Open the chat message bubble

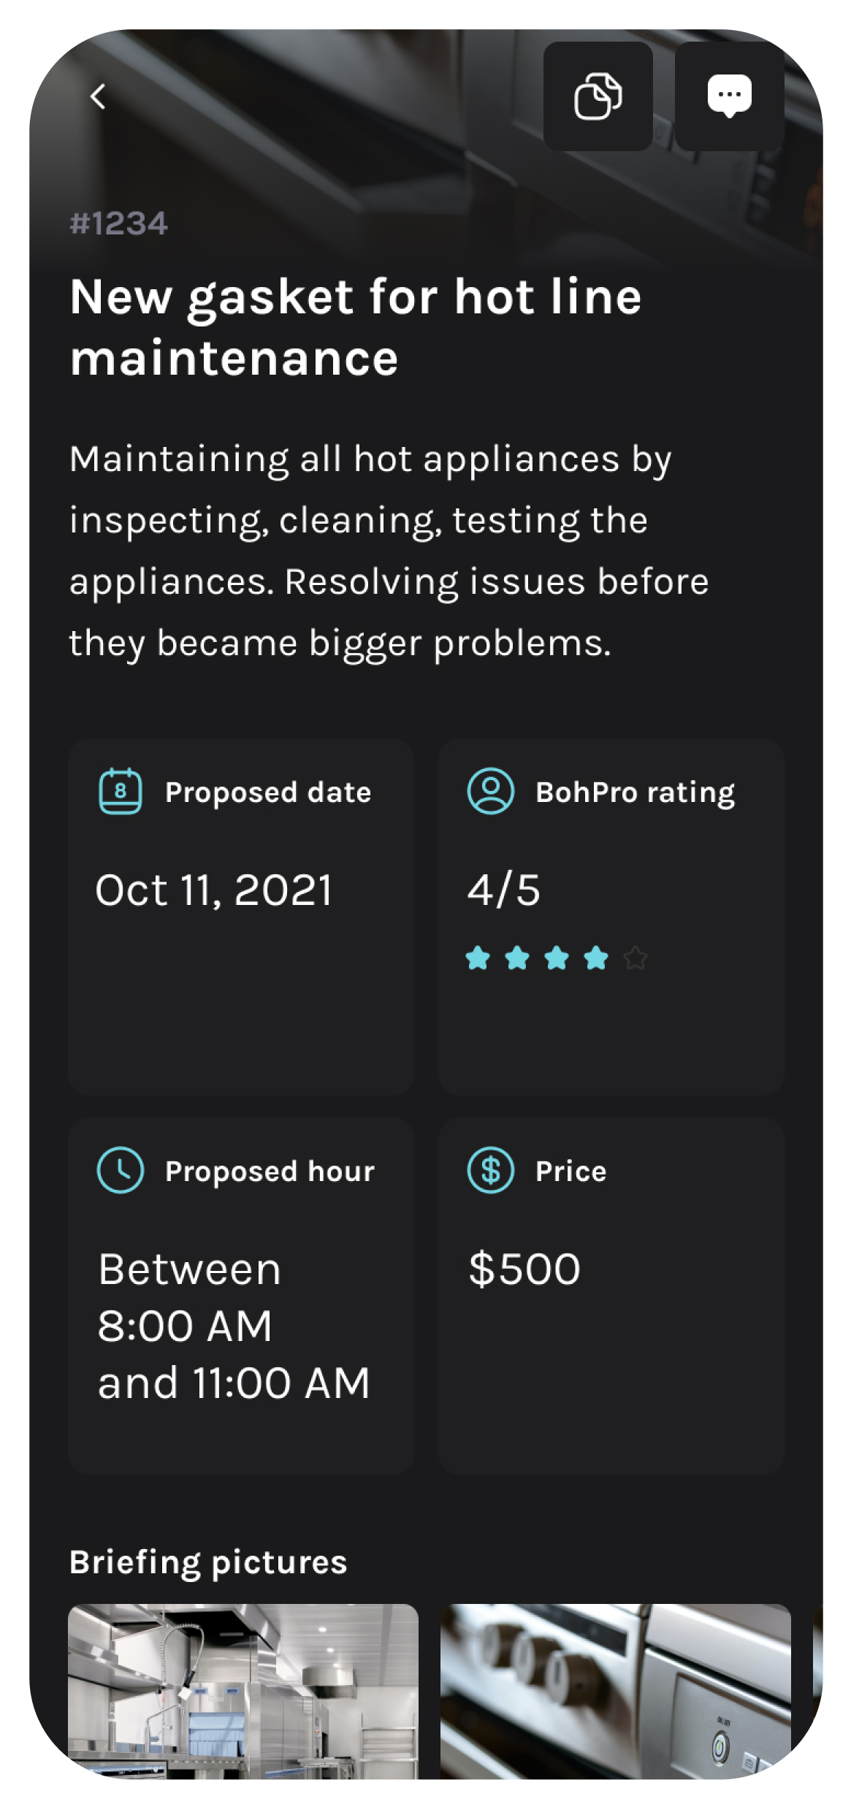[729, 96]
